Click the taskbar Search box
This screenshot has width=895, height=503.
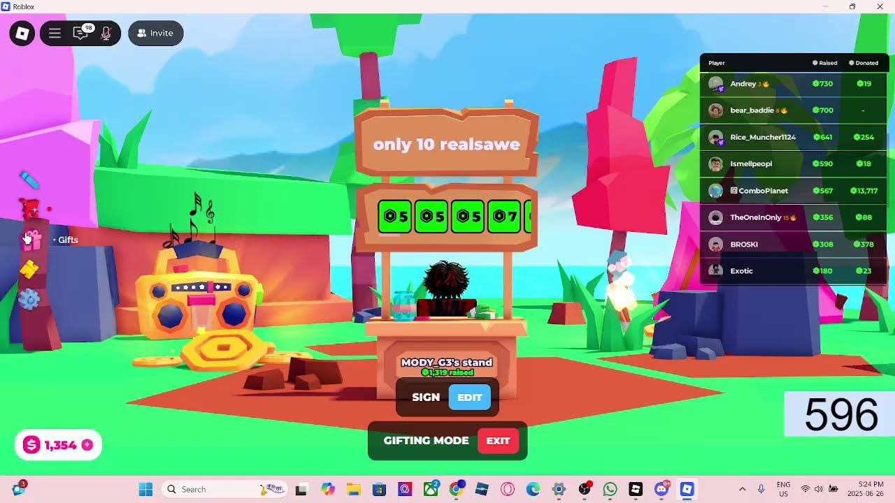(x=224, y=489)
